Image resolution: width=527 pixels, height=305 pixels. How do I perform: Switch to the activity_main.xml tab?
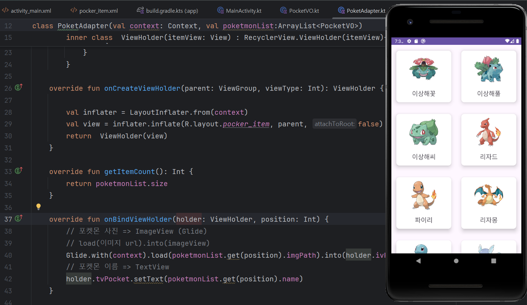[27, 11]
